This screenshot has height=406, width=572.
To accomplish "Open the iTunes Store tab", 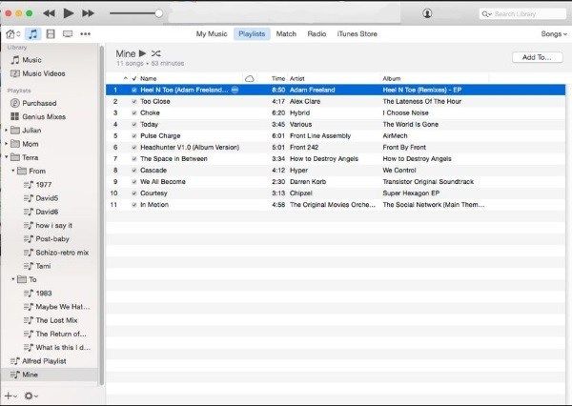I will click(x=357, y=33).
